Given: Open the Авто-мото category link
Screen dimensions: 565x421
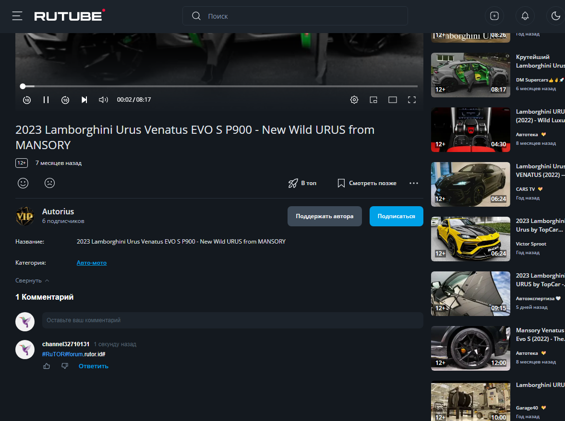Looking at the screenshot, I should point(92,263).
